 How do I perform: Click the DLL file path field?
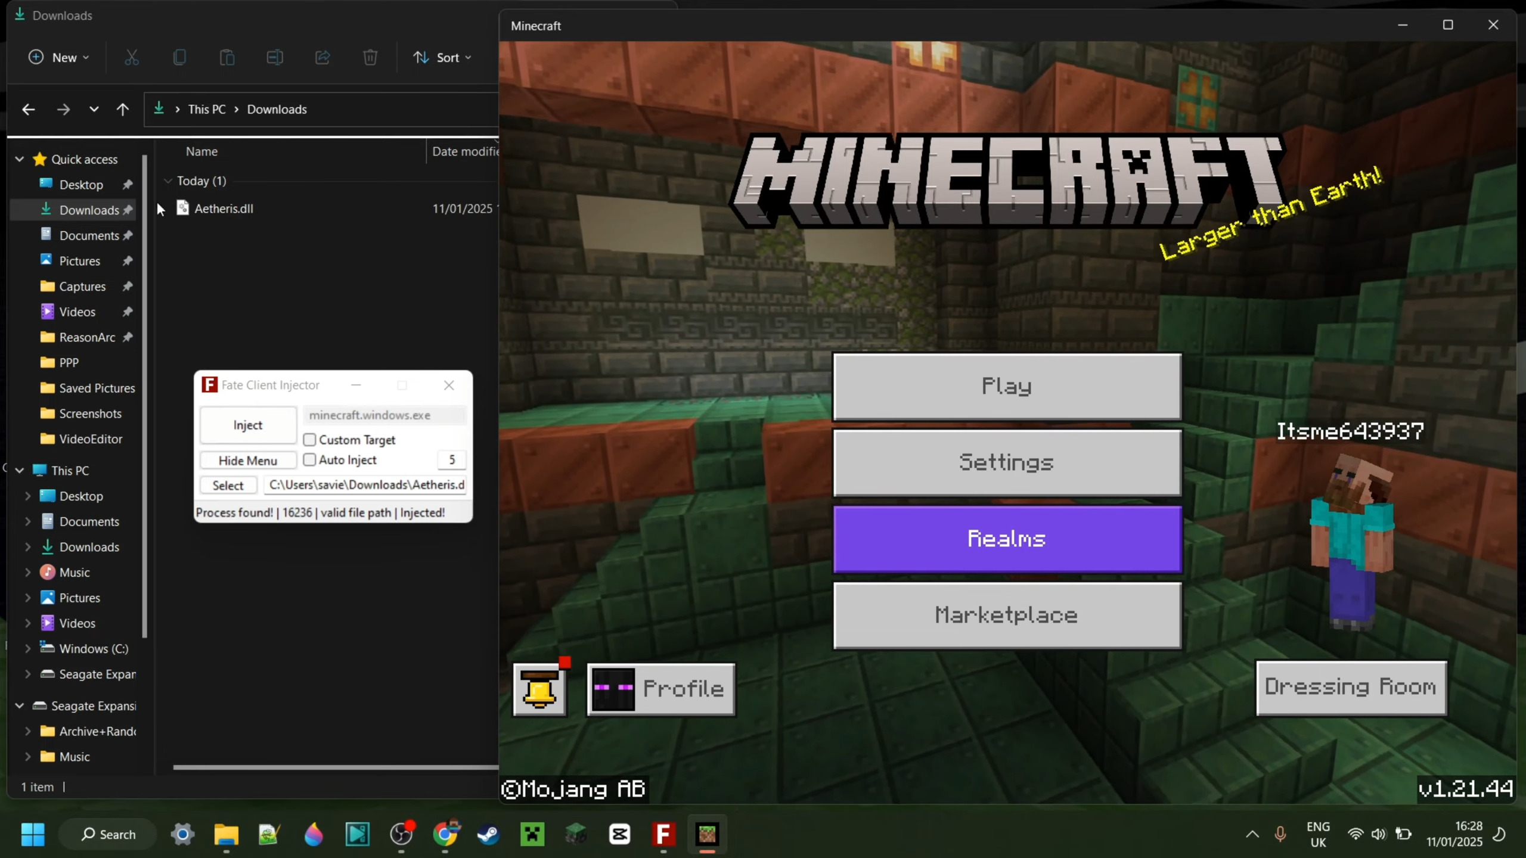366,485
